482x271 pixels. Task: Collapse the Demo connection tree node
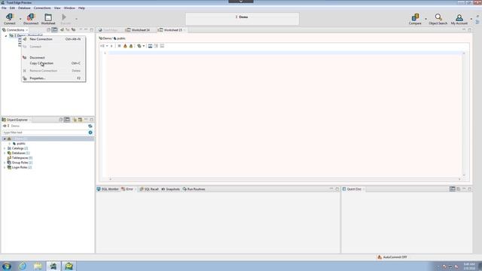[x=5, y=36]
